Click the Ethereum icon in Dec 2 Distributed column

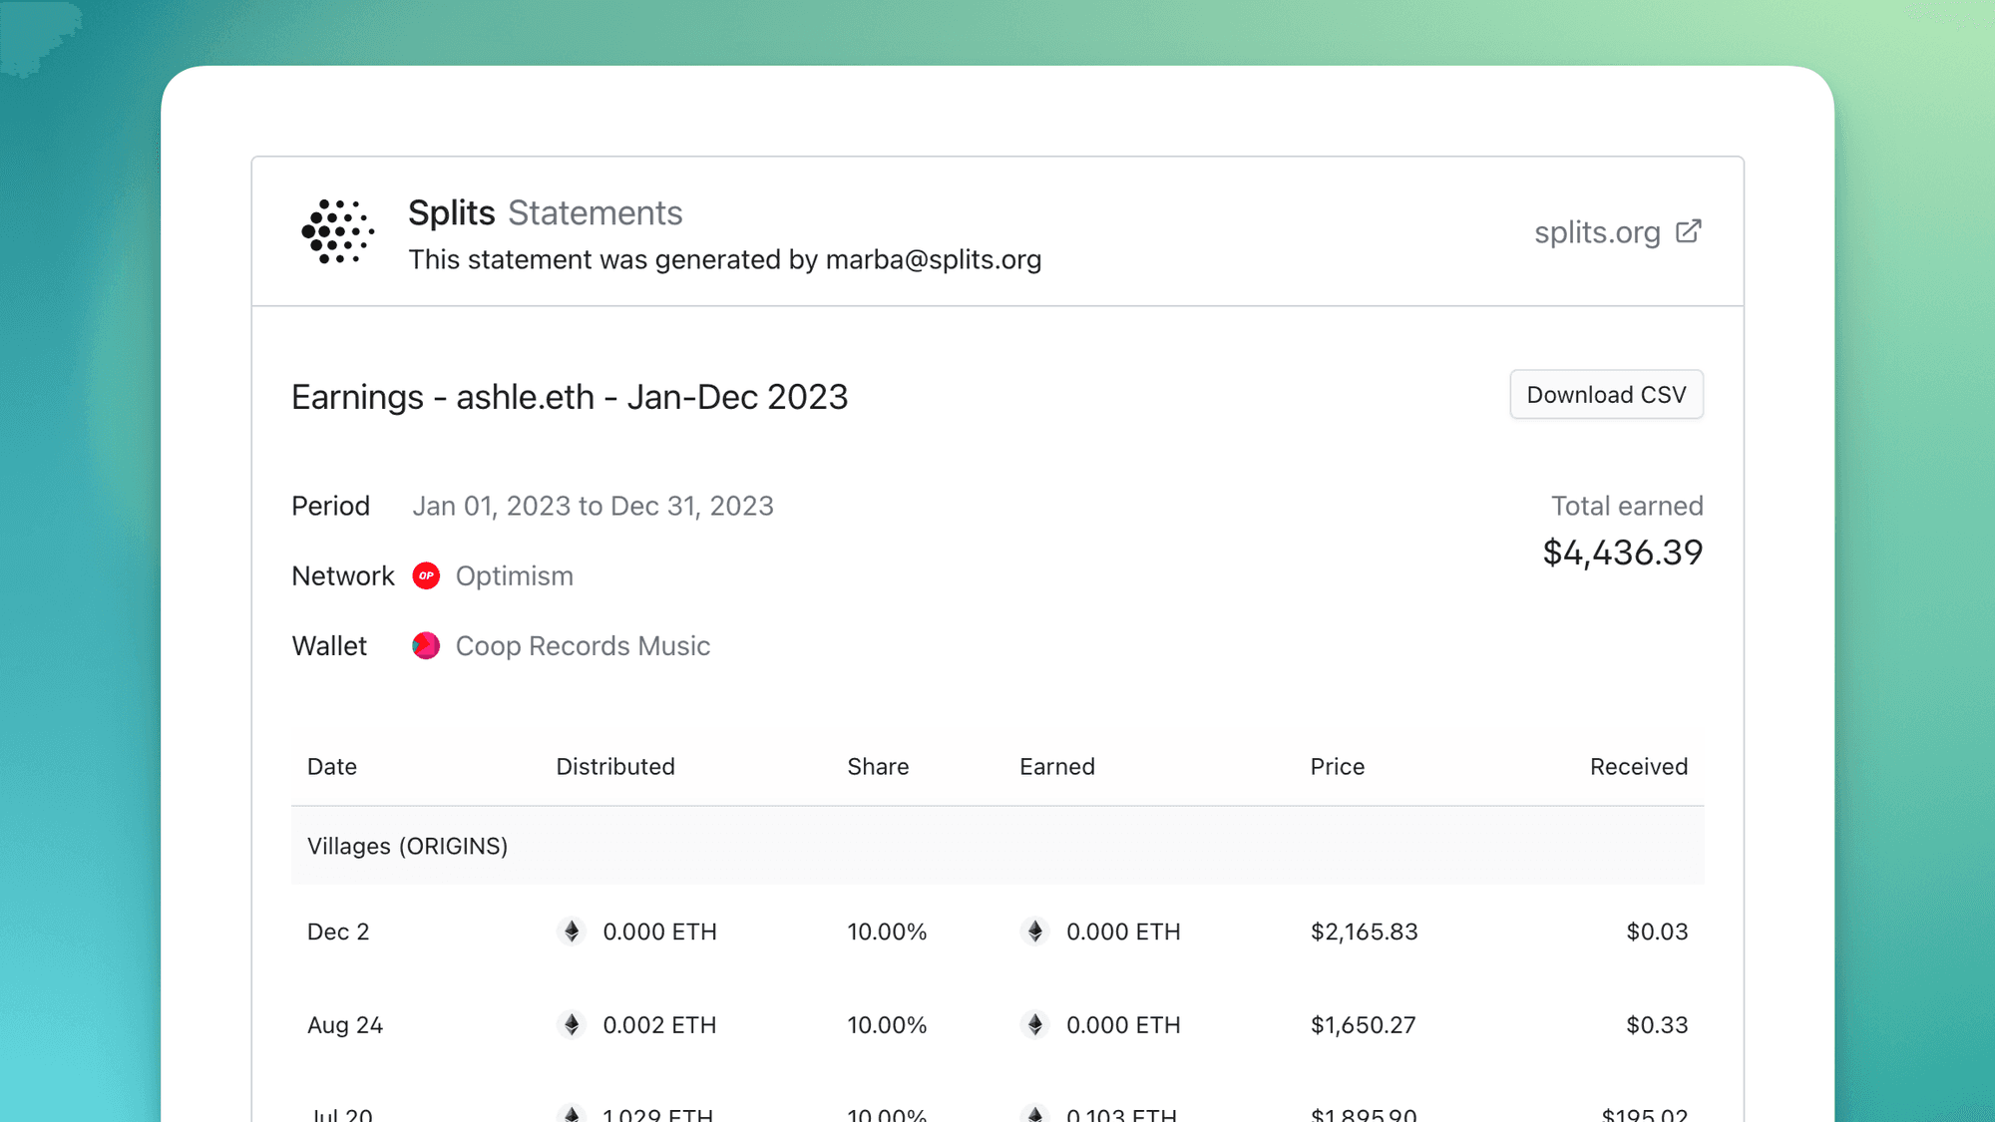pos(570,932)
